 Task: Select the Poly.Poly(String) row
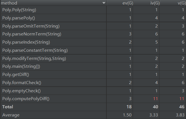pos(19,10)
